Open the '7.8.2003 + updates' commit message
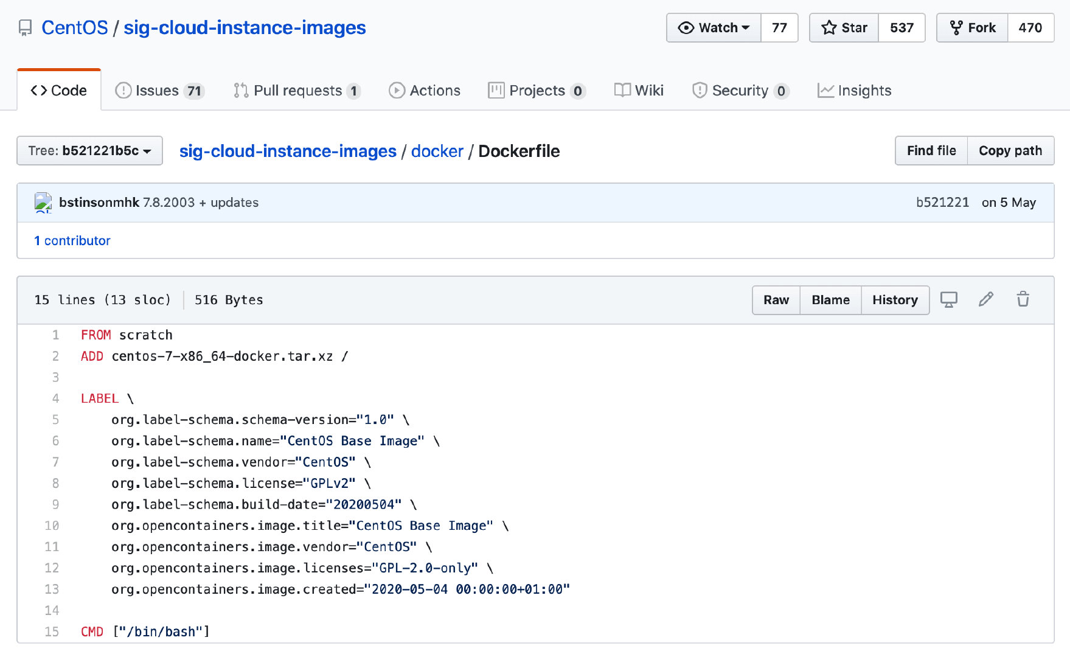The height and width of the screenshot is (657, 1070). tap(201, 203)
